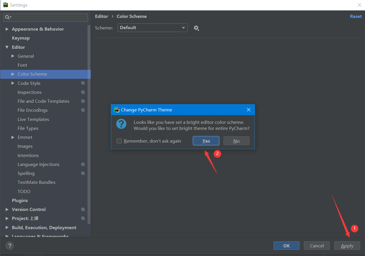
Task: Open the Inspections settings page
Action: [29, 92]
